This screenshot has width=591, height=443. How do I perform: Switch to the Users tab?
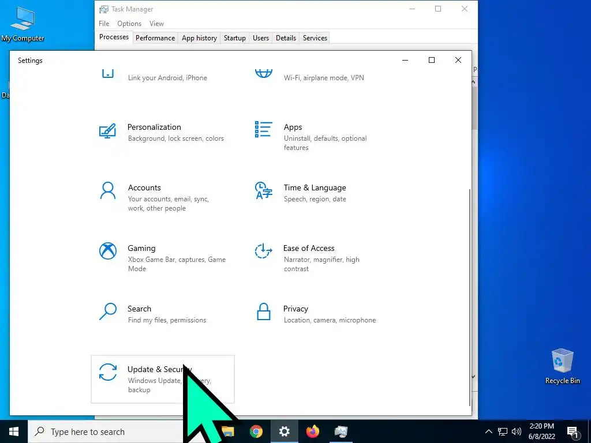[x=261, y=37]
